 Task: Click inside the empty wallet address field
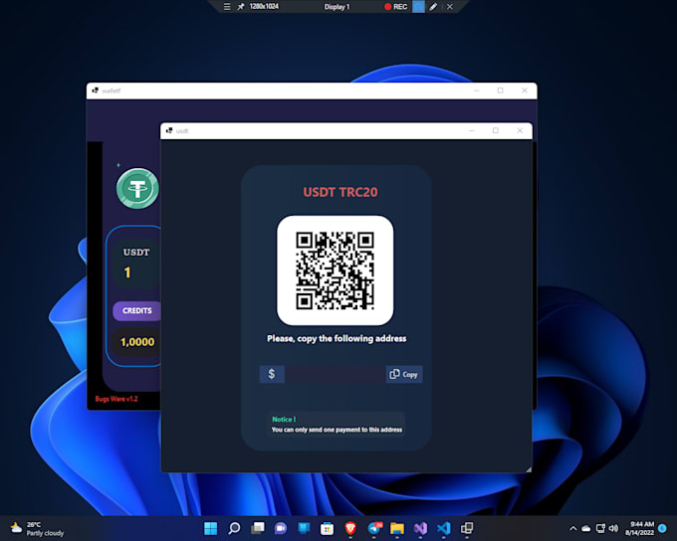(x=336, y=374)
